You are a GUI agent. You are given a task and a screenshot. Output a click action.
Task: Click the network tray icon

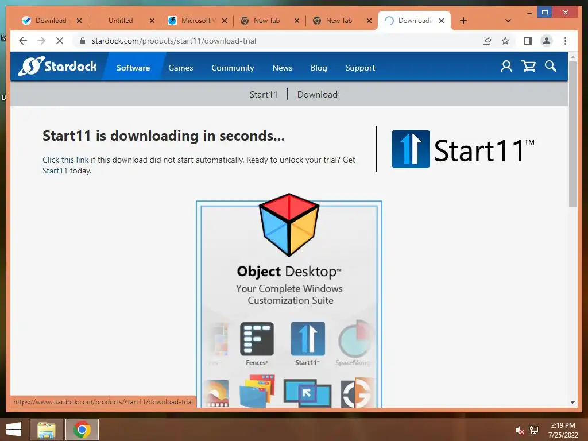(534, 430)
